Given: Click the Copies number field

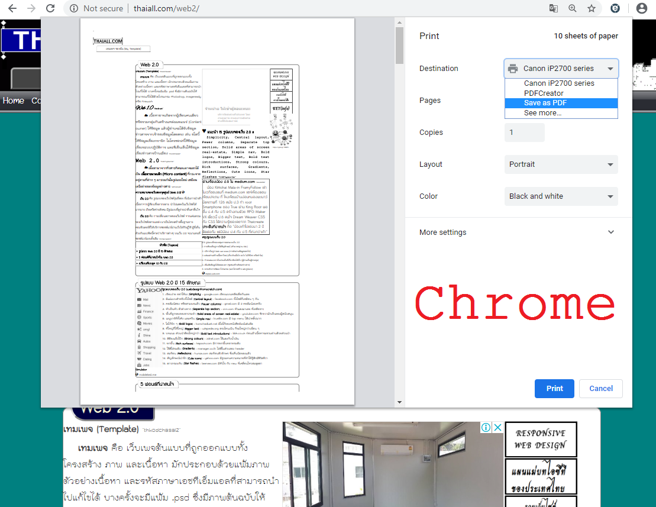Looking at the screenshot, I should click(x=524, y=133).
